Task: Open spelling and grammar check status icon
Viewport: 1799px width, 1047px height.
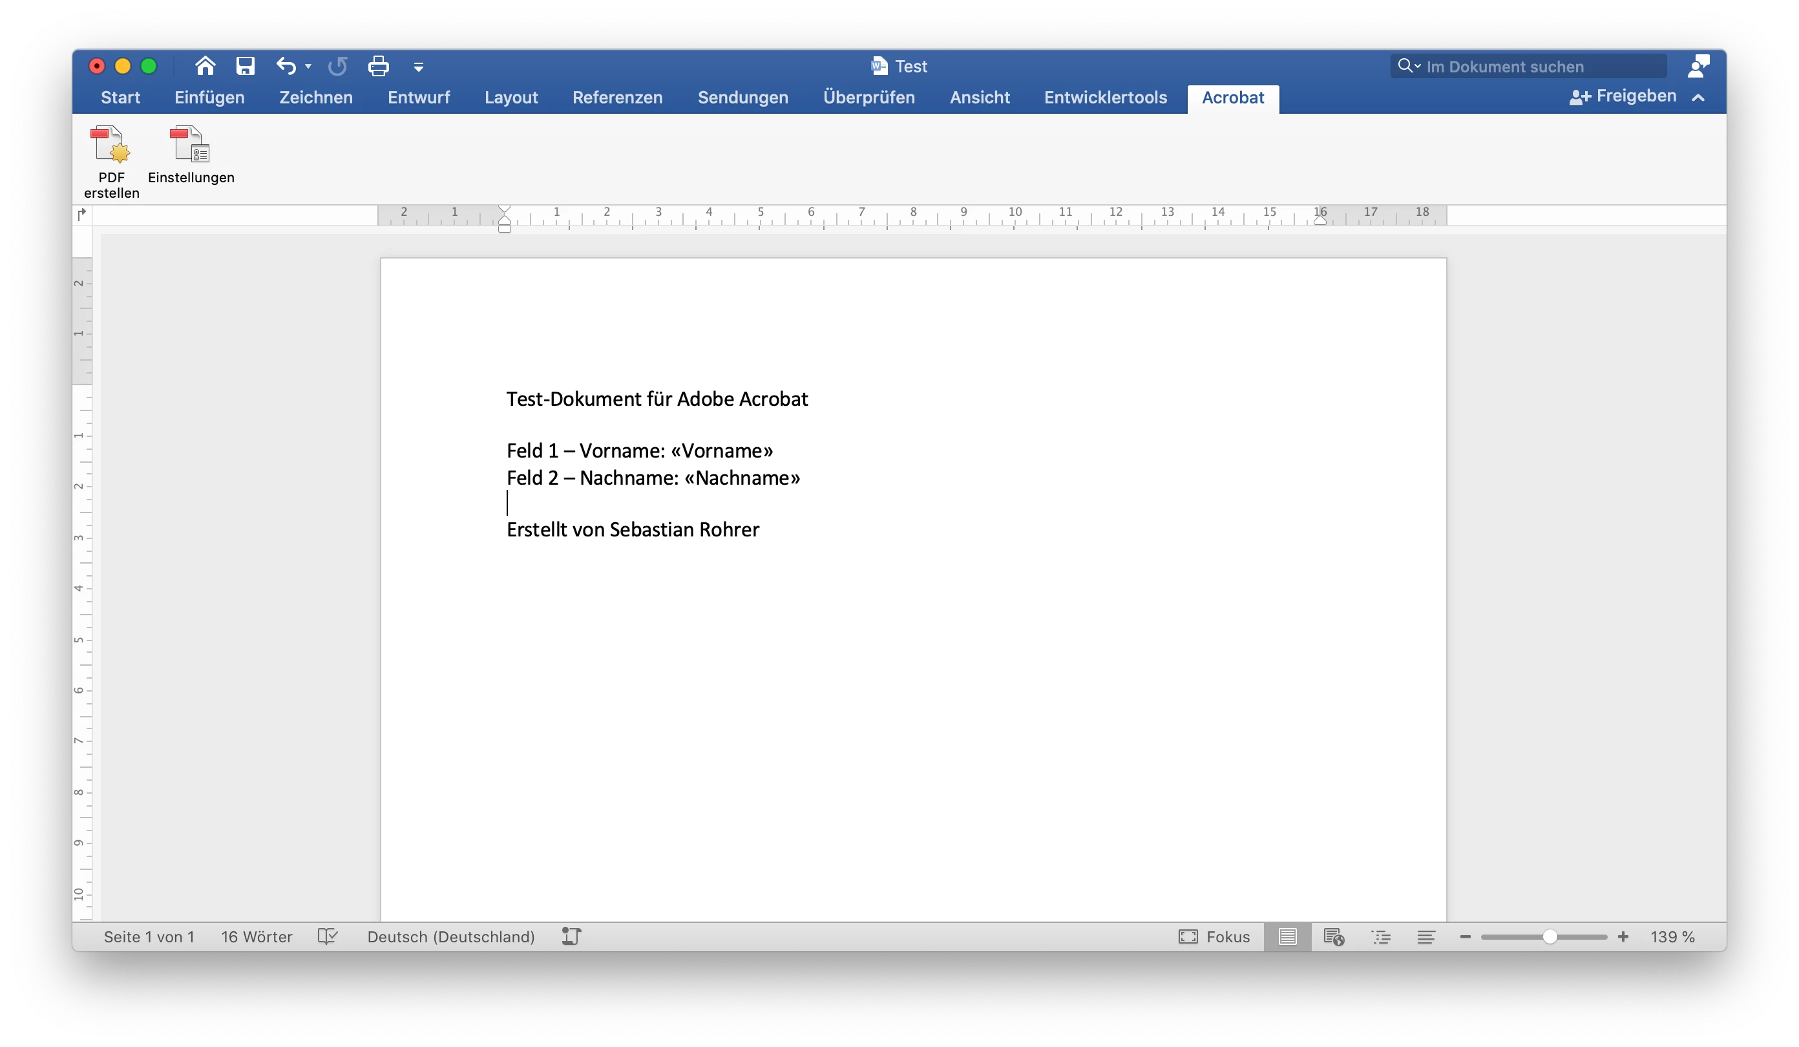Action: pos(328,936)
